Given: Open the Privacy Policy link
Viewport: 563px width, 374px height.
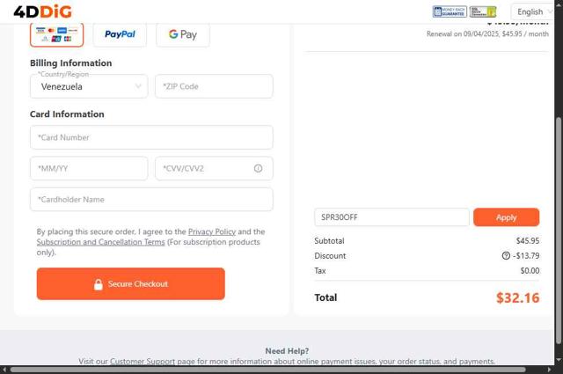Looking at the screenshot, I should 211,231.
